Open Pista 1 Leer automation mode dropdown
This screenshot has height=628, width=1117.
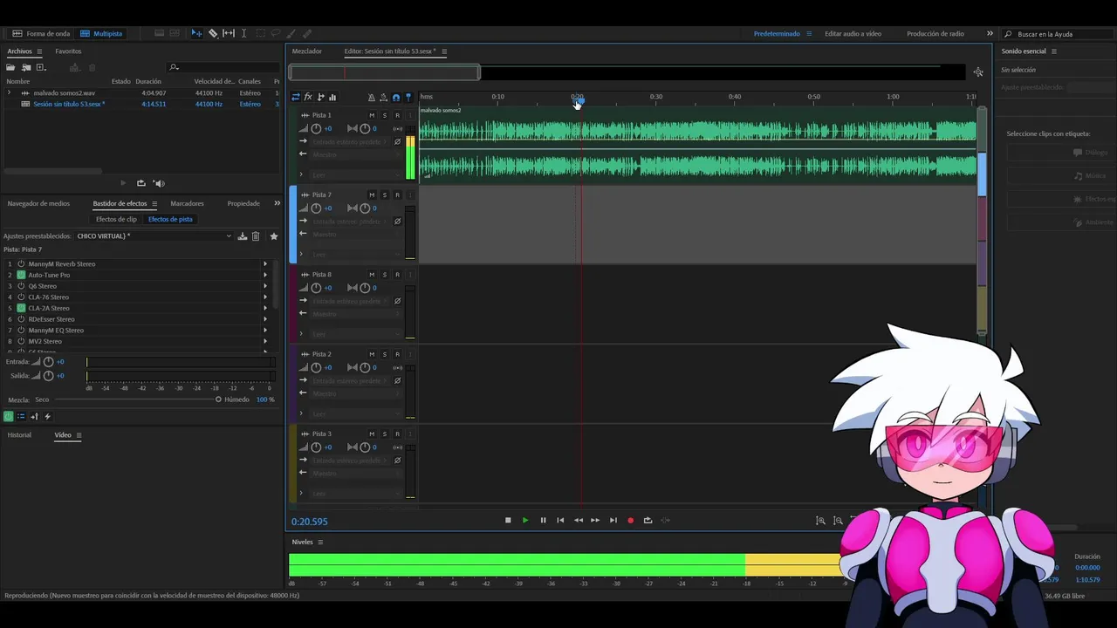(x=357, y=174)
